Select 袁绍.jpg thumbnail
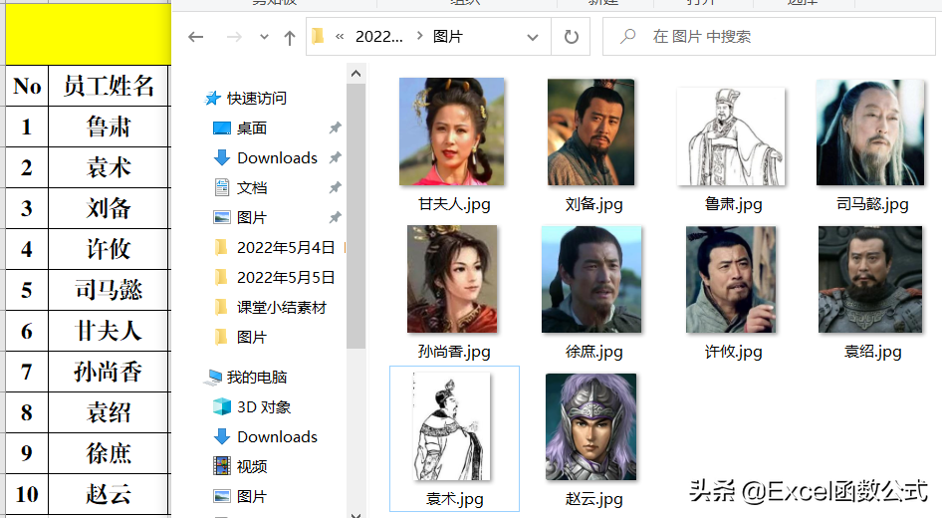Image resolution: width=942 pixels, height=518 pixels. point(870,280)
